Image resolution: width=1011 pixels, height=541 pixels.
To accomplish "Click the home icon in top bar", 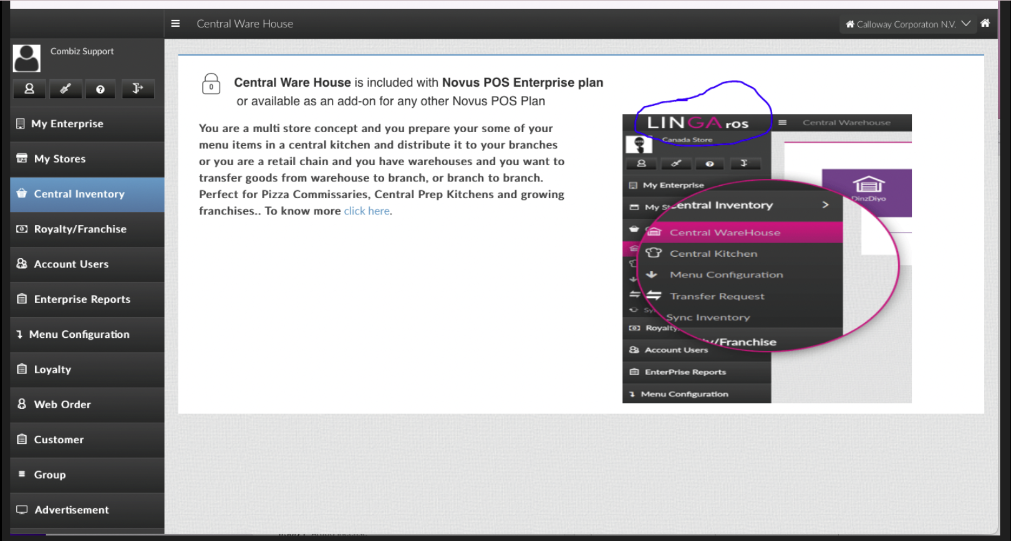I will (x=985, y=23).
